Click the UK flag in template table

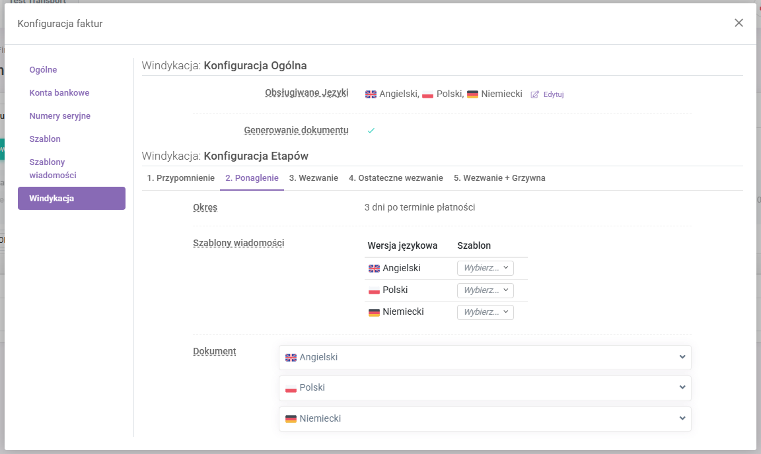tap(374, 268)
